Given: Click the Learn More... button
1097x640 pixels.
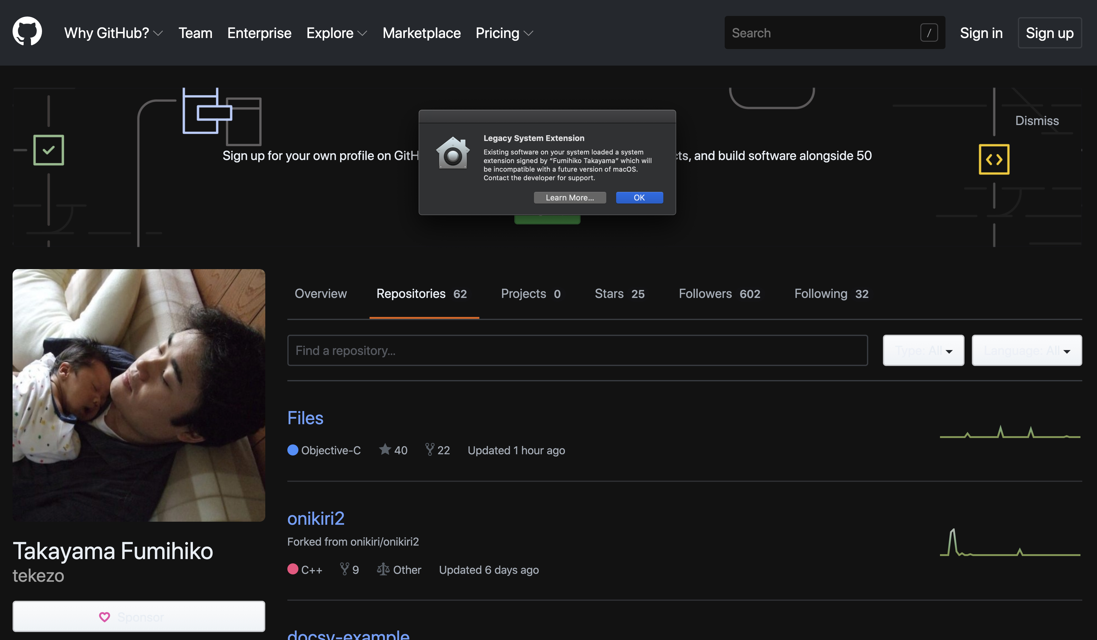Looking at the screenshot, I should (570, 197).
